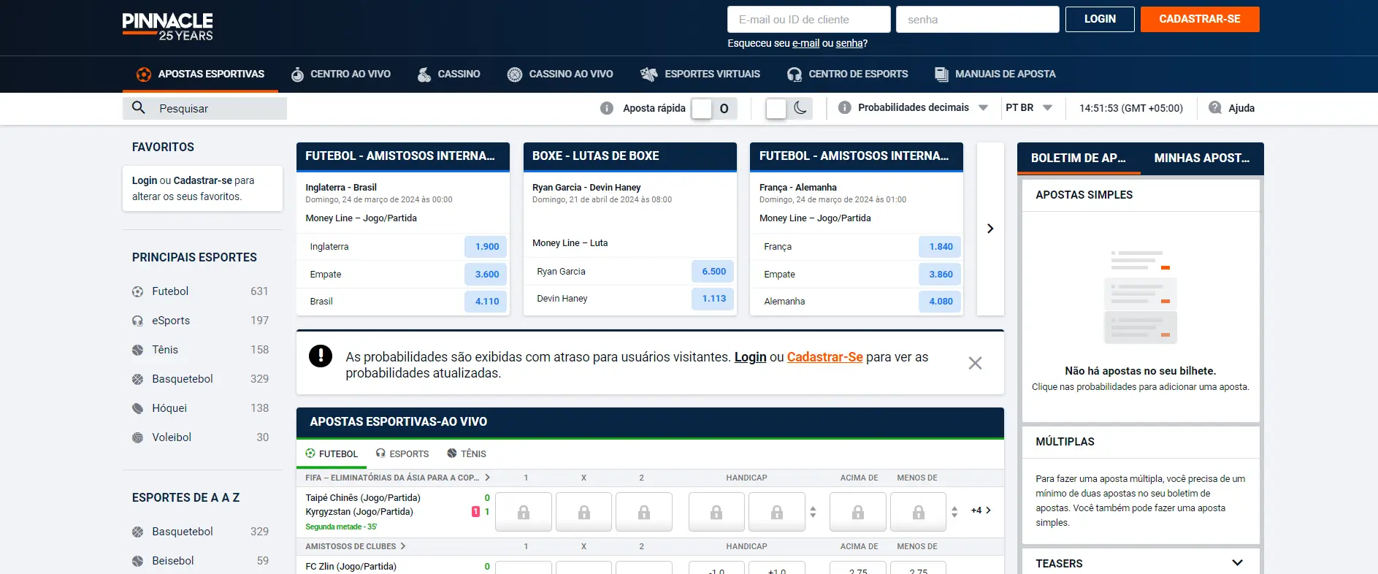Image resolution: width=1378 pixels, height=574 pixels.
Task: Click the Futebol ball icon under Principais Esportes
Action: coord(137,291)
